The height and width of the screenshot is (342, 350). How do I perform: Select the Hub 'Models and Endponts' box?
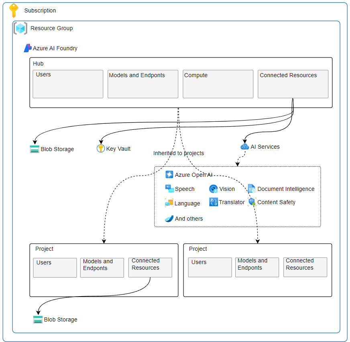point(143,84)
